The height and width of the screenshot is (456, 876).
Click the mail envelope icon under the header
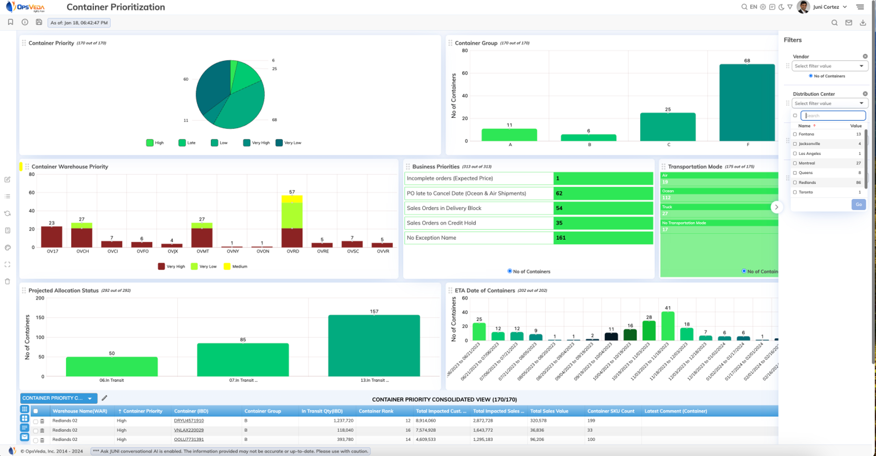click(x=848, y=23)
